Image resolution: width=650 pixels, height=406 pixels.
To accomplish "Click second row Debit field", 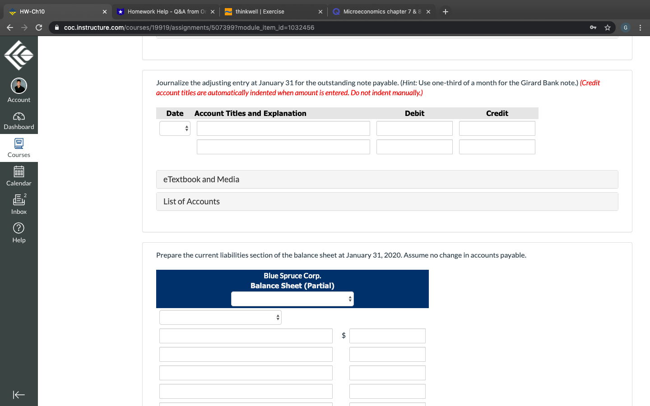I will pyautogui.click(x=414, y=147).
